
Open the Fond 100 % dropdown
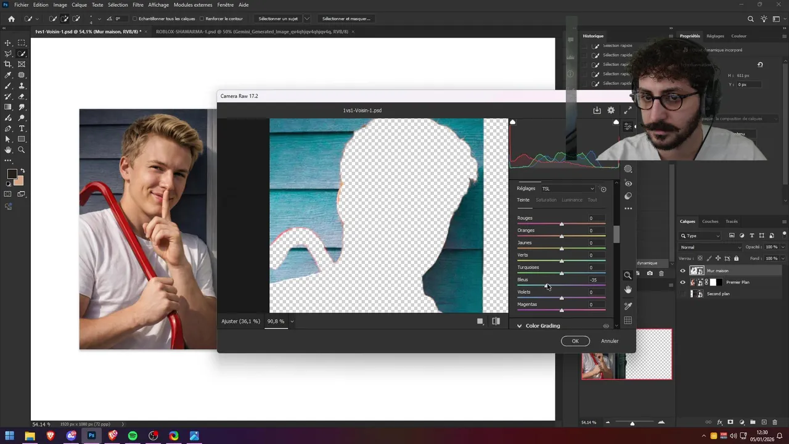(x=783, y=258)
